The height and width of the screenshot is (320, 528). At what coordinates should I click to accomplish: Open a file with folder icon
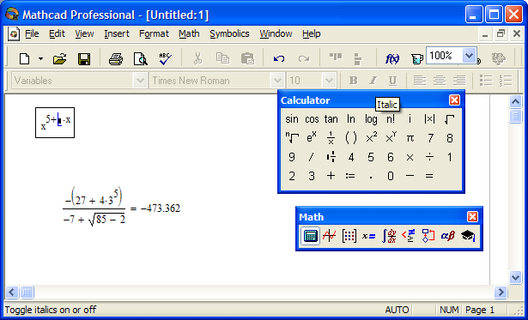tap(59, 59)
